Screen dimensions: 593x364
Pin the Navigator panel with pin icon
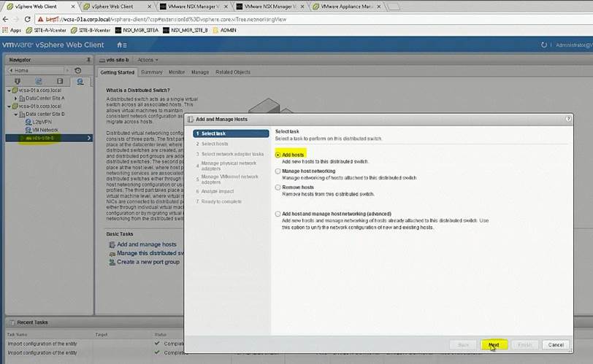(x=89, y=59)
